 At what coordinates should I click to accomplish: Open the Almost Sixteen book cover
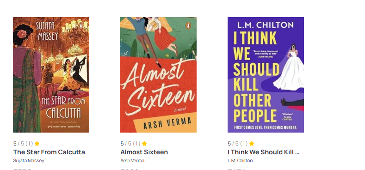[158, 75]
